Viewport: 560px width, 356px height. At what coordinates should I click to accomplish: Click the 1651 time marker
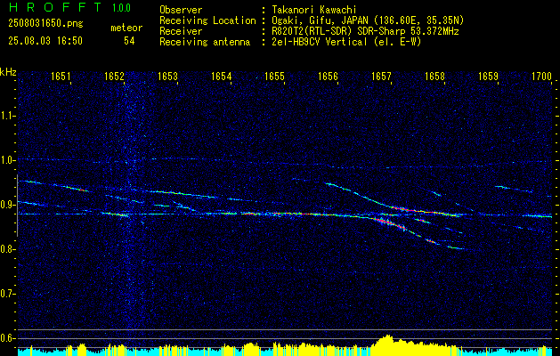point(61,76)
